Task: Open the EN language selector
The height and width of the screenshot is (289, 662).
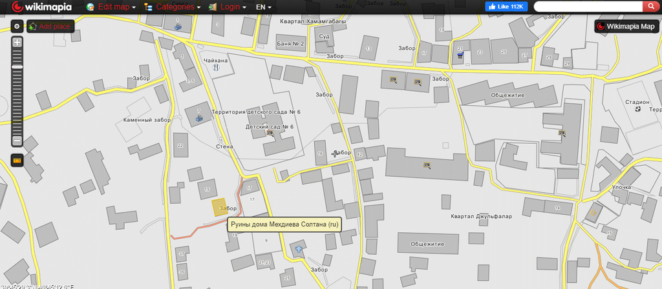Action: click(262, 7)
